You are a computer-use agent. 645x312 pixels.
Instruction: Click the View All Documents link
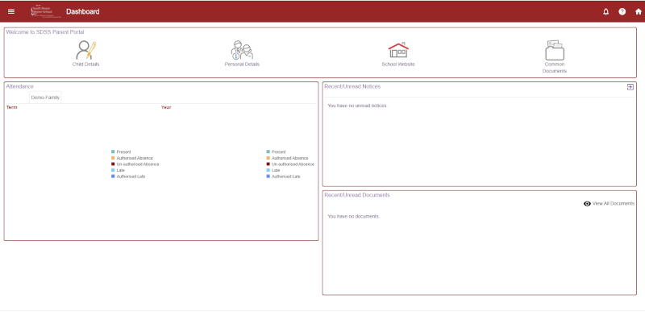pos(614,203)
